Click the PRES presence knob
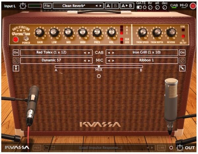 (97, 32)
